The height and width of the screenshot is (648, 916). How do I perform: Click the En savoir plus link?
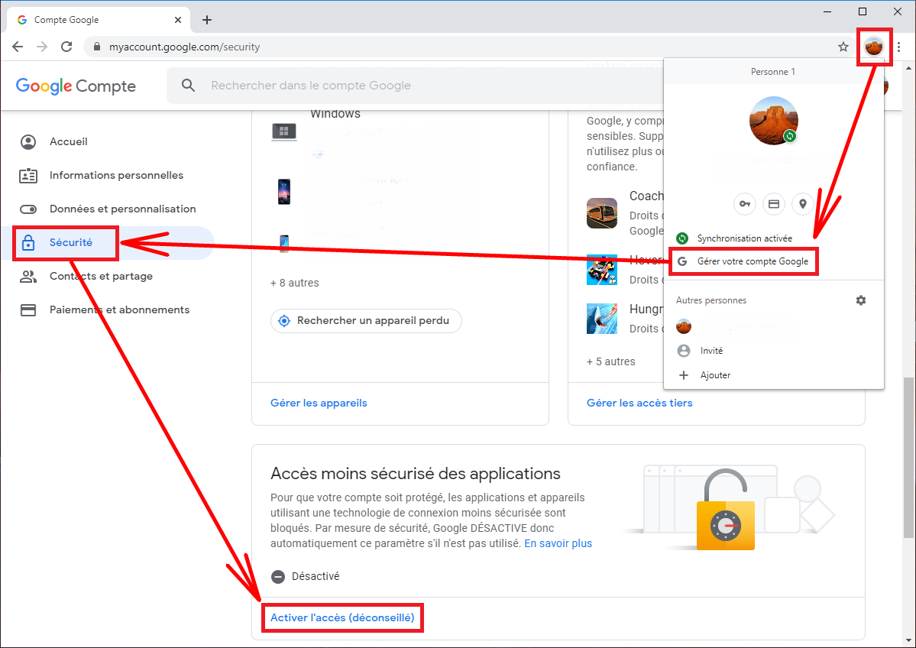(558, 543)
